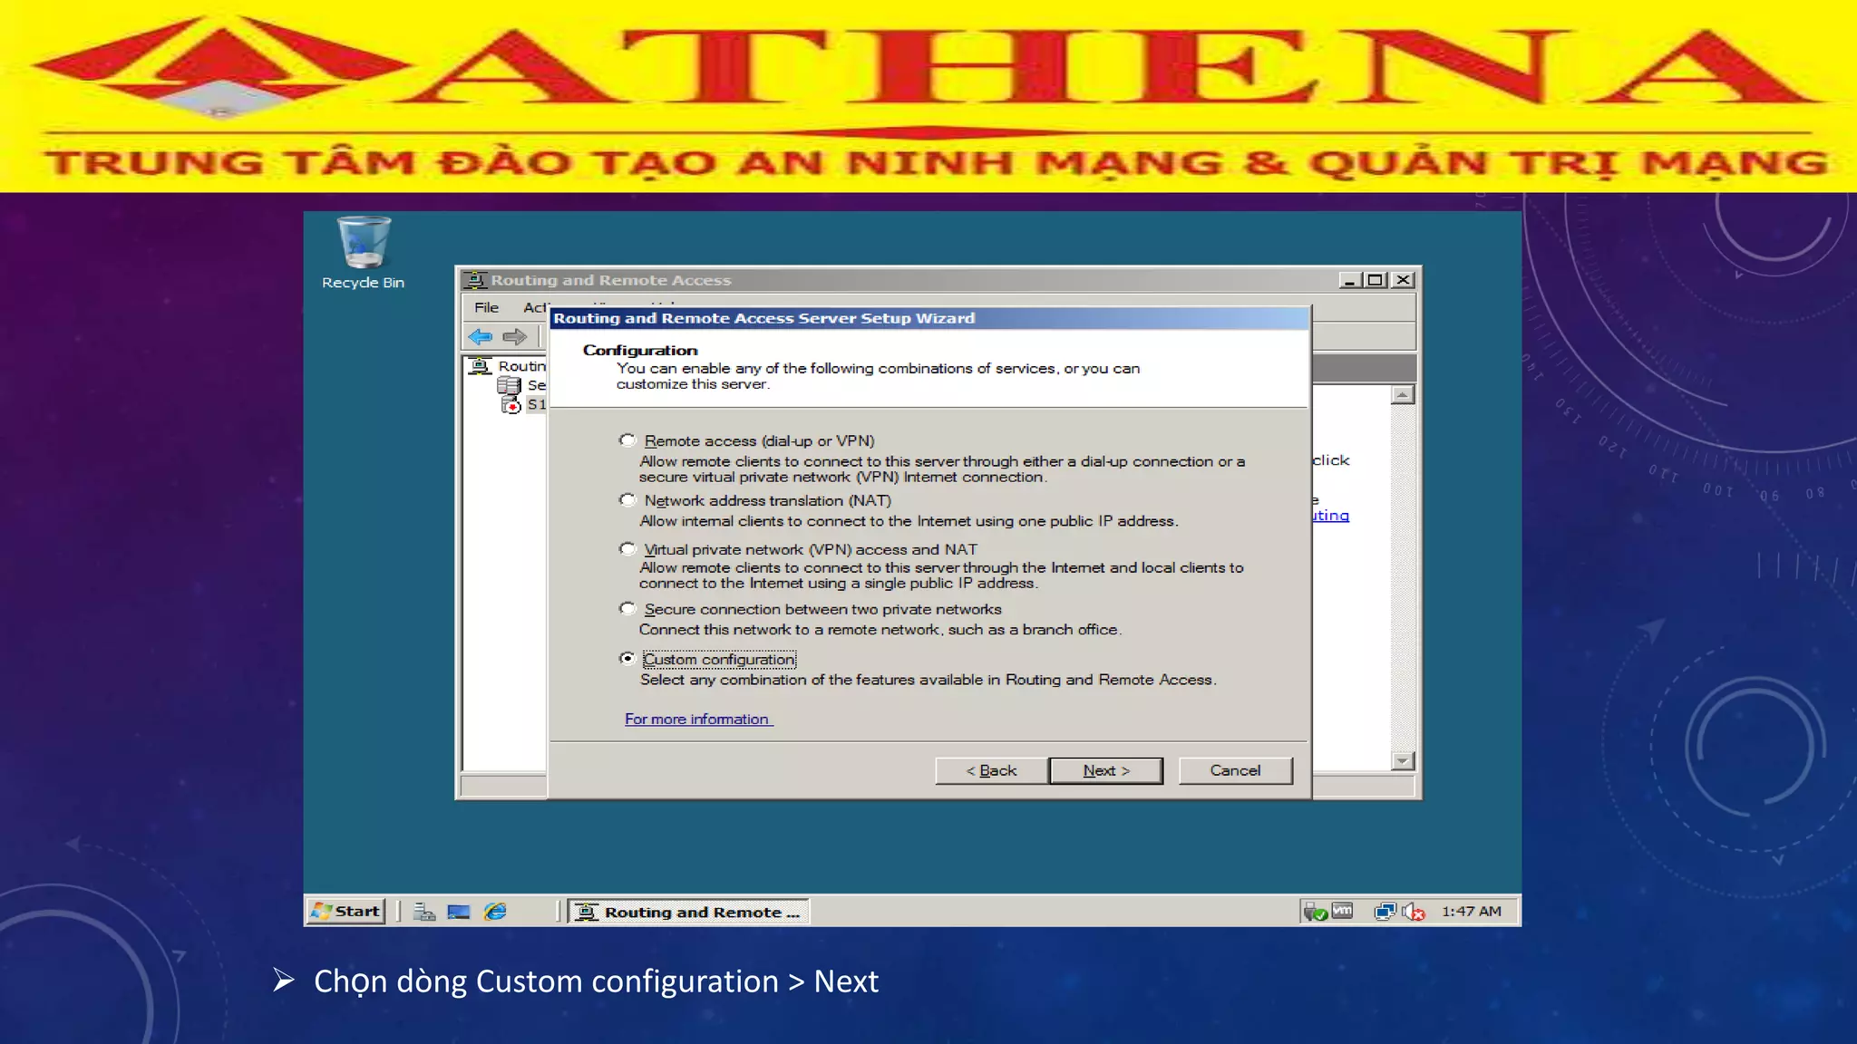Screen dimensions: 1857x1044
Task: Click the 'Configuration' wizard heading
Action: click(x=640, y=351)
